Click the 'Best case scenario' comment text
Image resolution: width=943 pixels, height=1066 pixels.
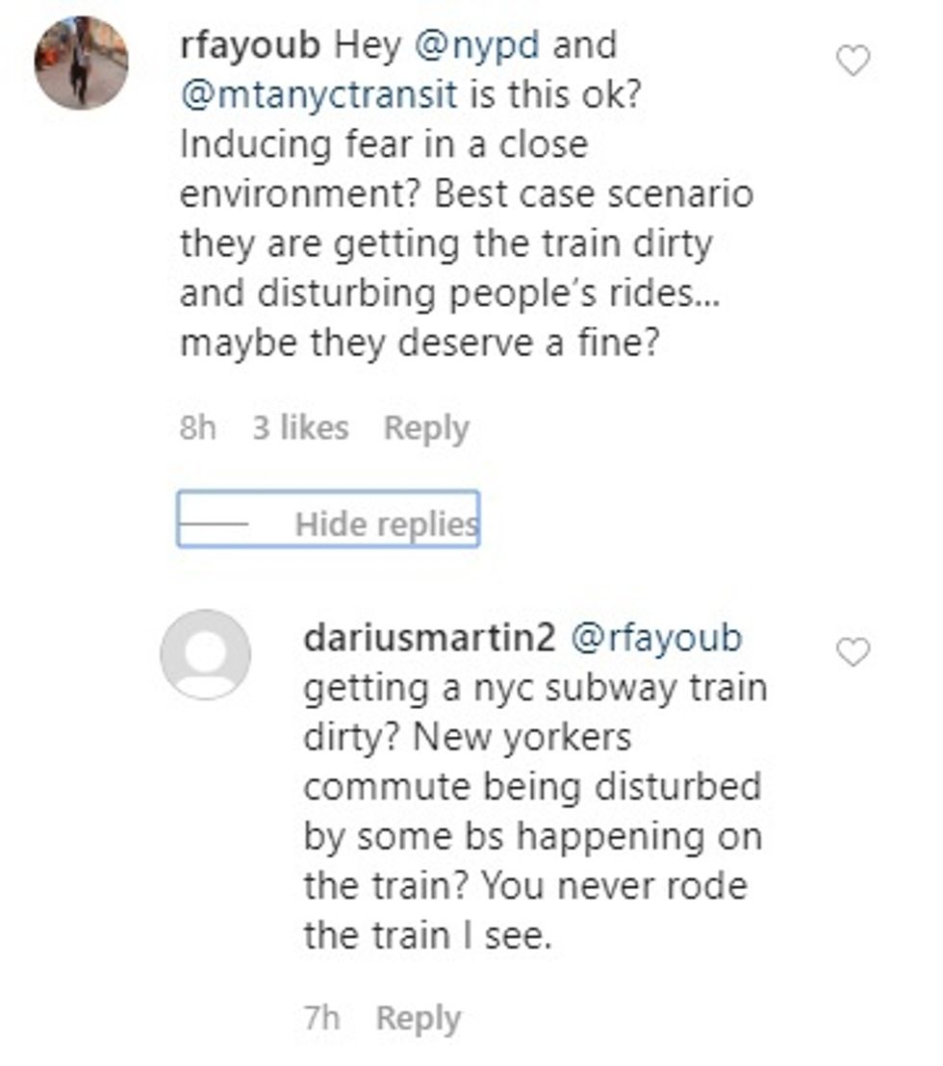pos(594,195)
